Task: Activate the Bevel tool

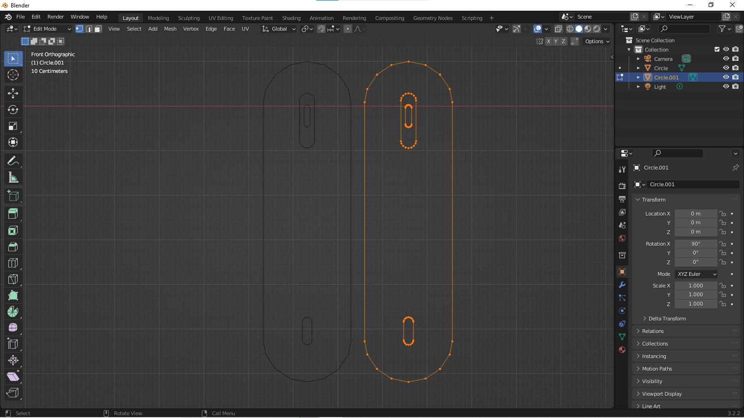Action: pyautogui.click(x=13, y=247)
